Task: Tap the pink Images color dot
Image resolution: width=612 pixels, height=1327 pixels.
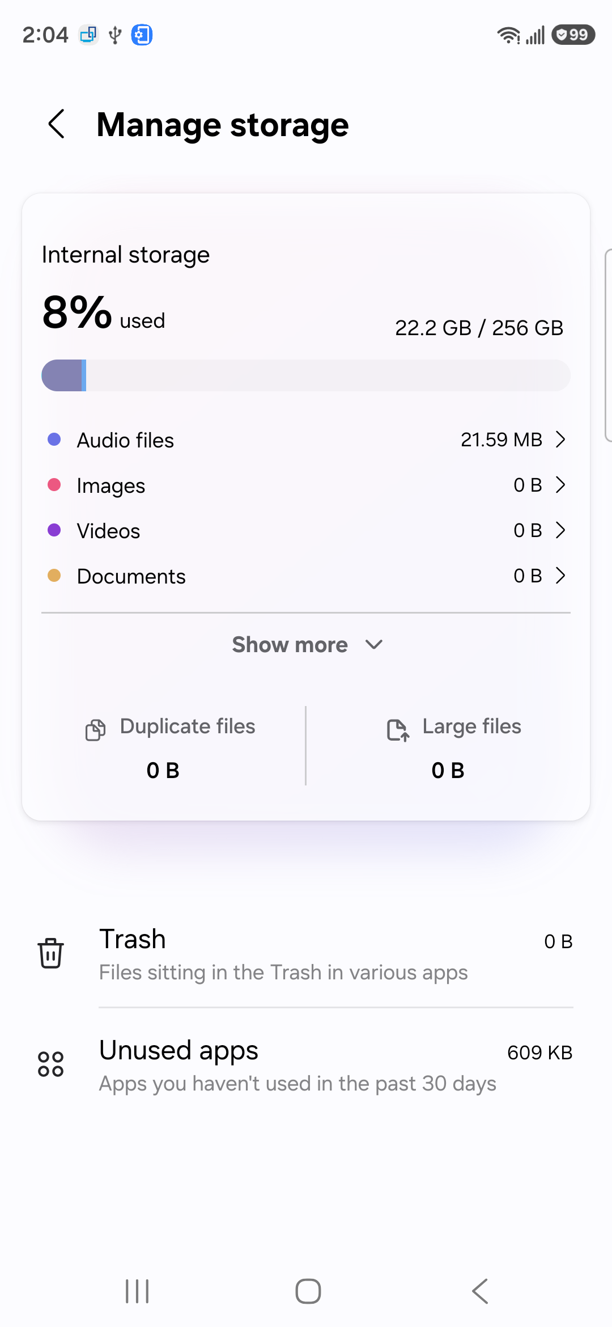Action: click(54, 485)
